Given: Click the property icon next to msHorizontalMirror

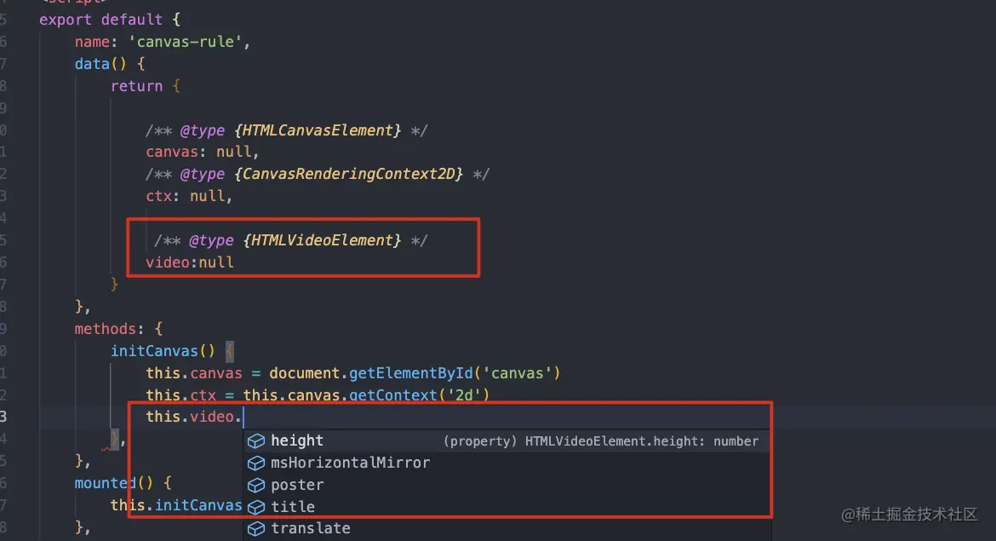Looking at the screenshot, I should click(x=256, y=463).
